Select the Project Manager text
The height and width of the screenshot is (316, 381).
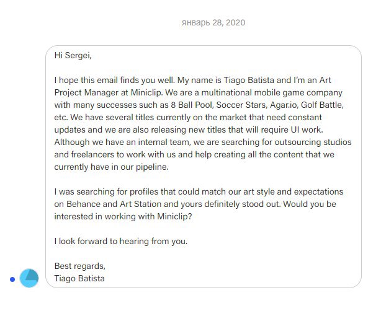coord(86,93)
